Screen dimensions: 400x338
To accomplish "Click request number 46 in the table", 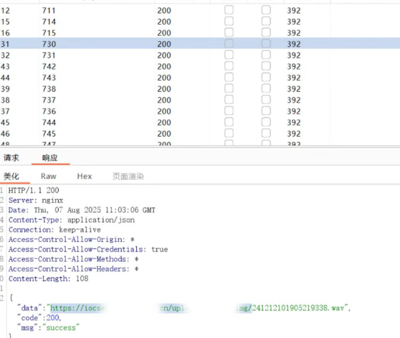I will pos(5,134).
